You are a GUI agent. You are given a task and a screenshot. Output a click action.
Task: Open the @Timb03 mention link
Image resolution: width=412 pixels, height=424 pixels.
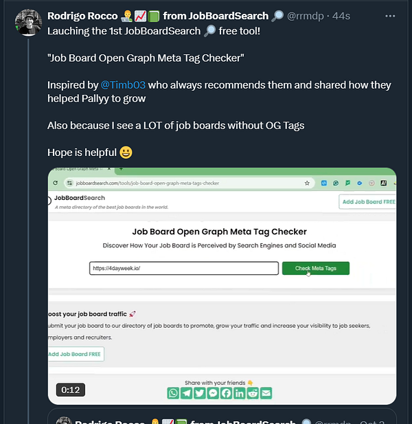point(123,85)
